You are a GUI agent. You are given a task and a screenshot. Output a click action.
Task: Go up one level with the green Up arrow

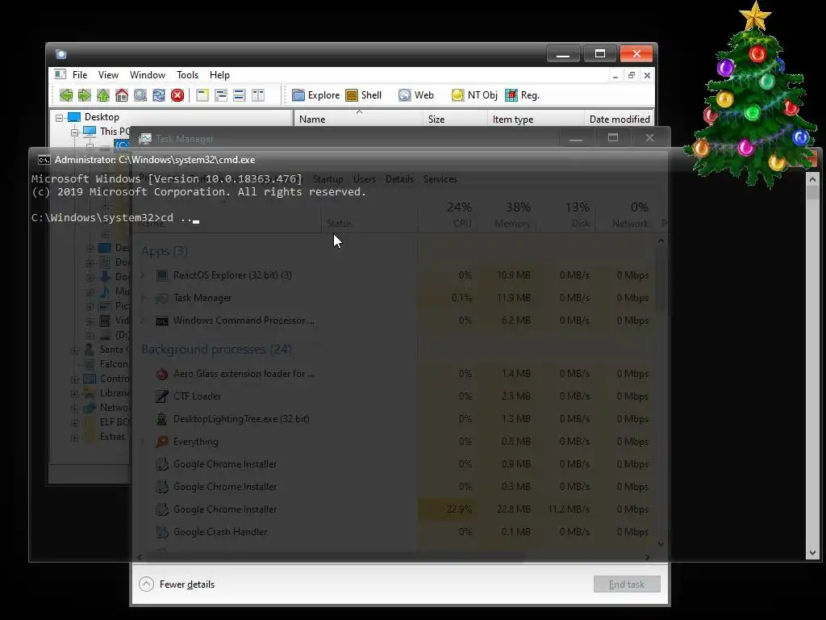(x=103, y=95)
